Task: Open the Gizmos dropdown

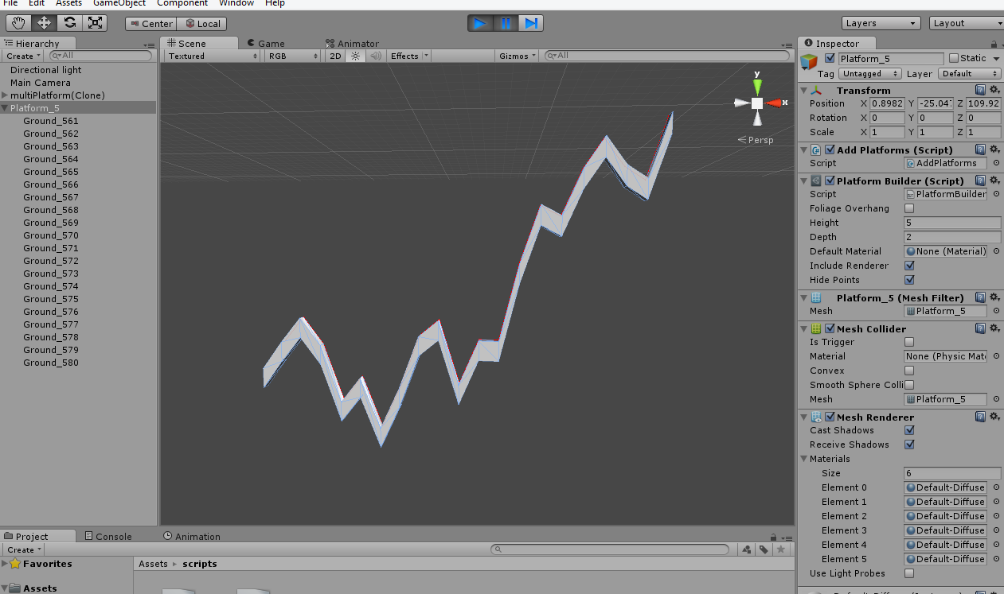Action: [x=518, y=56]
